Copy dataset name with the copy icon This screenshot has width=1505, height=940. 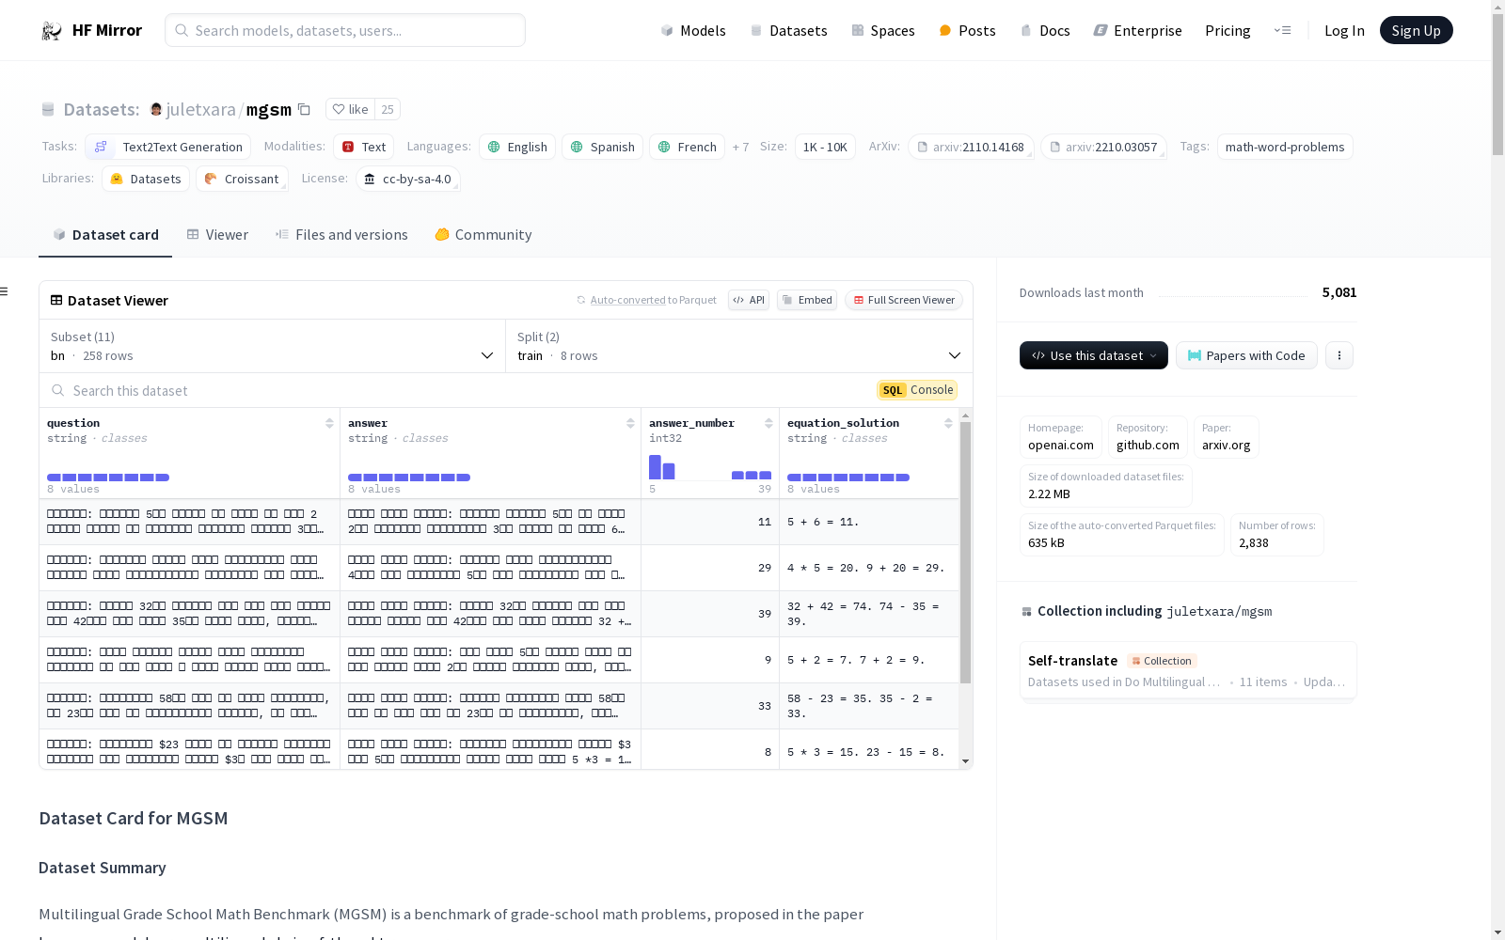304,109
